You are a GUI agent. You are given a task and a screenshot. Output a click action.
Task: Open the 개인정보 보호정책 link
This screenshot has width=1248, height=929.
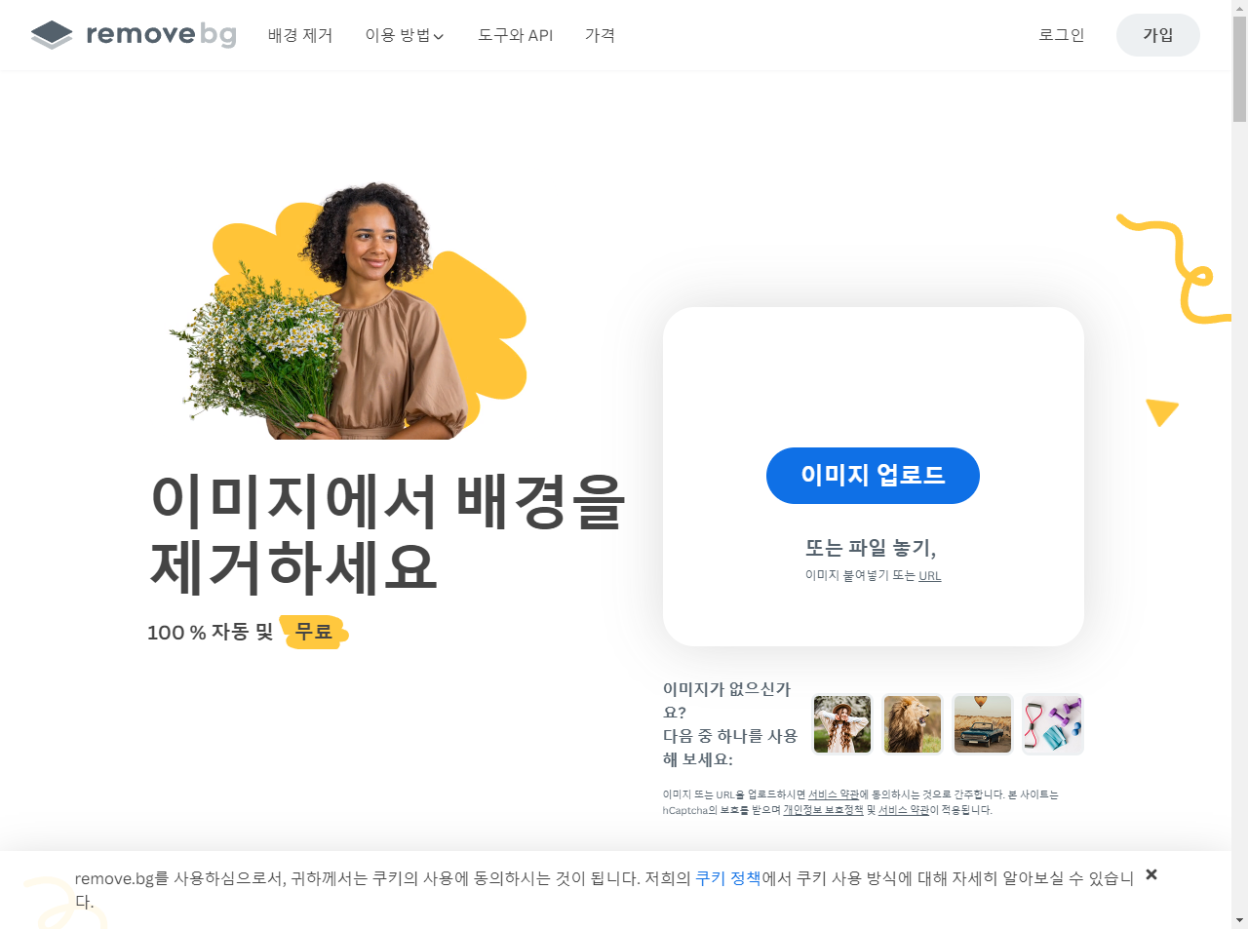[823, 810]
